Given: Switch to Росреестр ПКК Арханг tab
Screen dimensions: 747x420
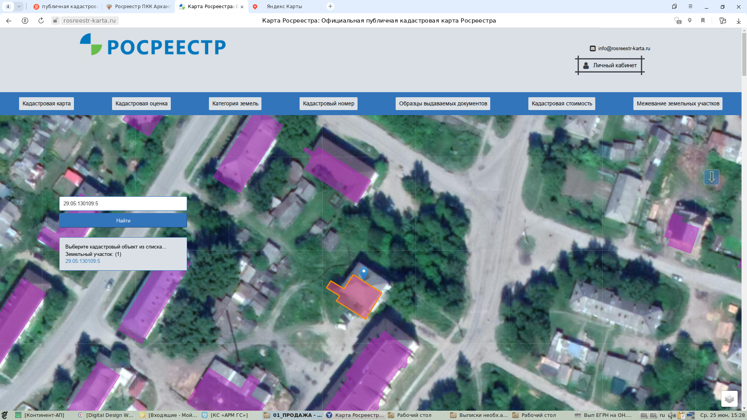Looking at the screenshot, I should [x=139, y=7].
